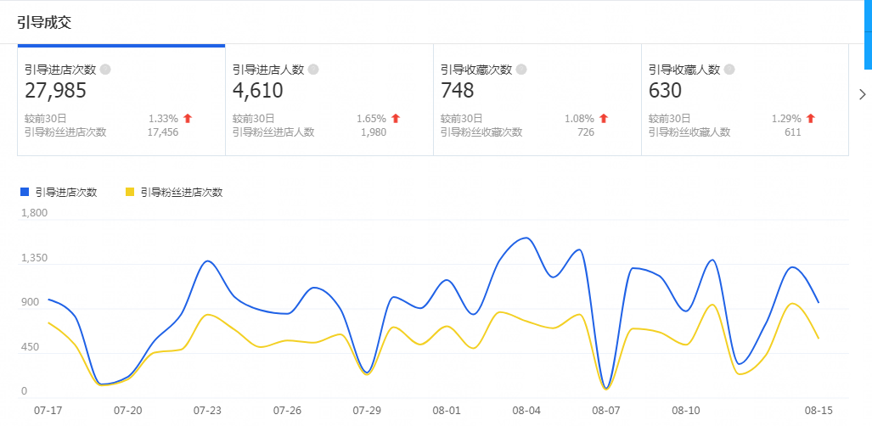Click the value 630
872x426 pixels.
click(x=665, y=90)
